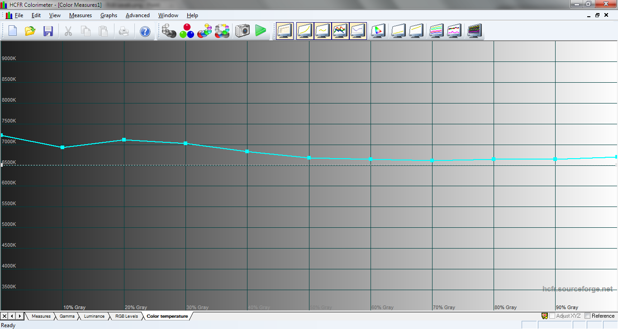
Task: Open About help question mark icon
Action: tap(145, 31)
